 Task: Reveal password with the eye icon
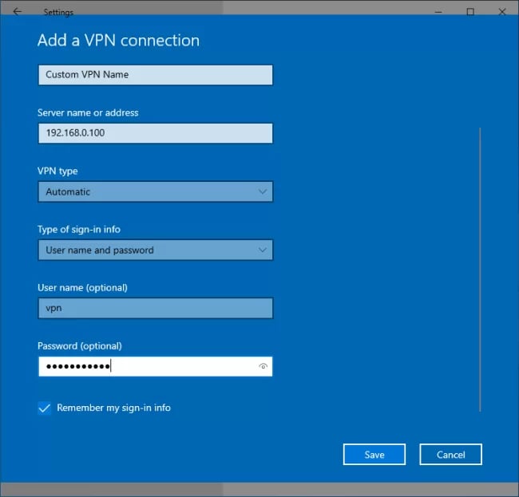point(263,366)
